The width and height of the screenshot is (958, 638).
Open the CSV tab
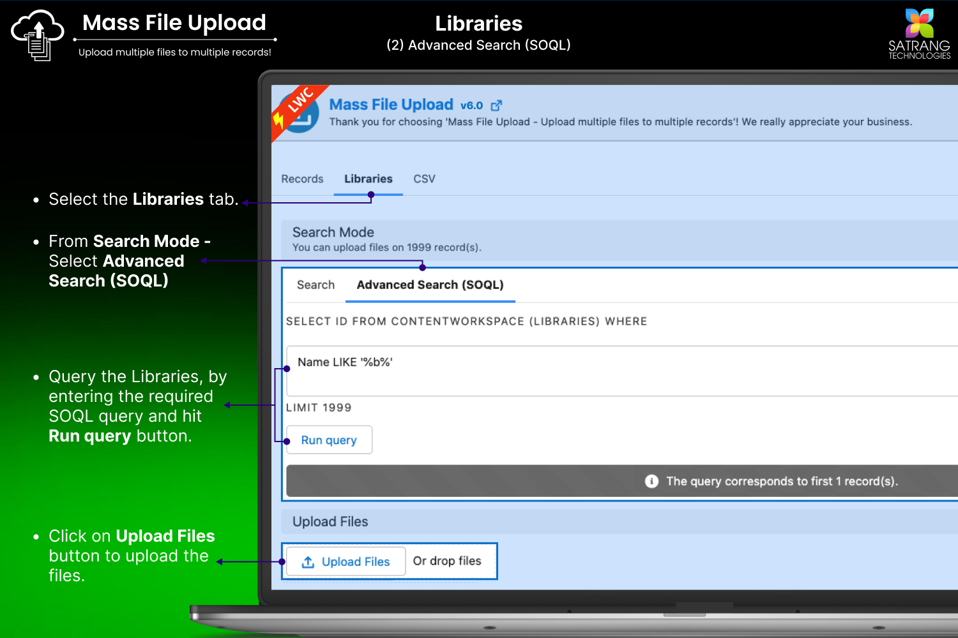click(424, 179)
